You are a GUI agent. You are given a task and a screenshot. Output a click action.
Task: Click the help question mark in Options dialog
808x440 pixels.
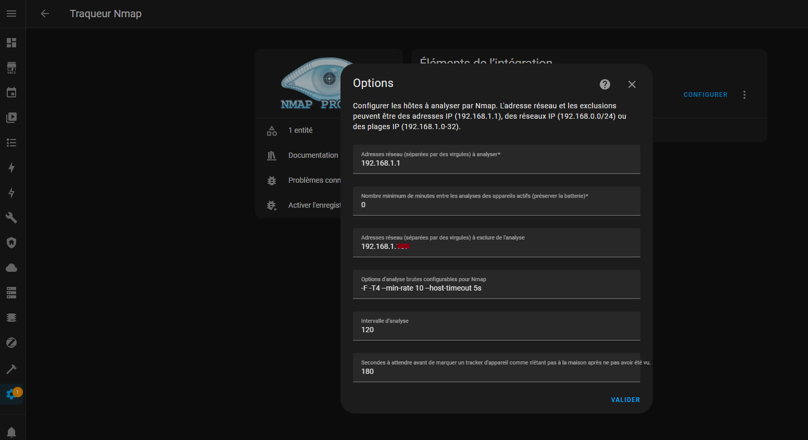point(604,84)
